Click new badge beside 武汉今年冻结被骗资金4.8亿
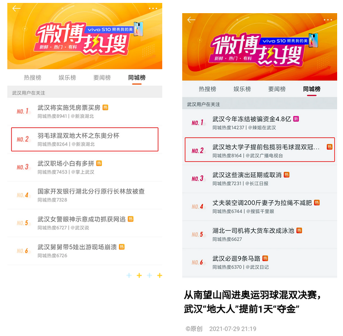 (296, 119)
